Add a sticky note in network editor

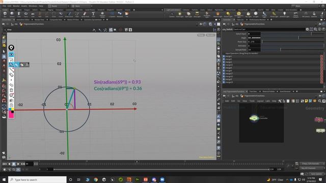click(x=306, y=101)
